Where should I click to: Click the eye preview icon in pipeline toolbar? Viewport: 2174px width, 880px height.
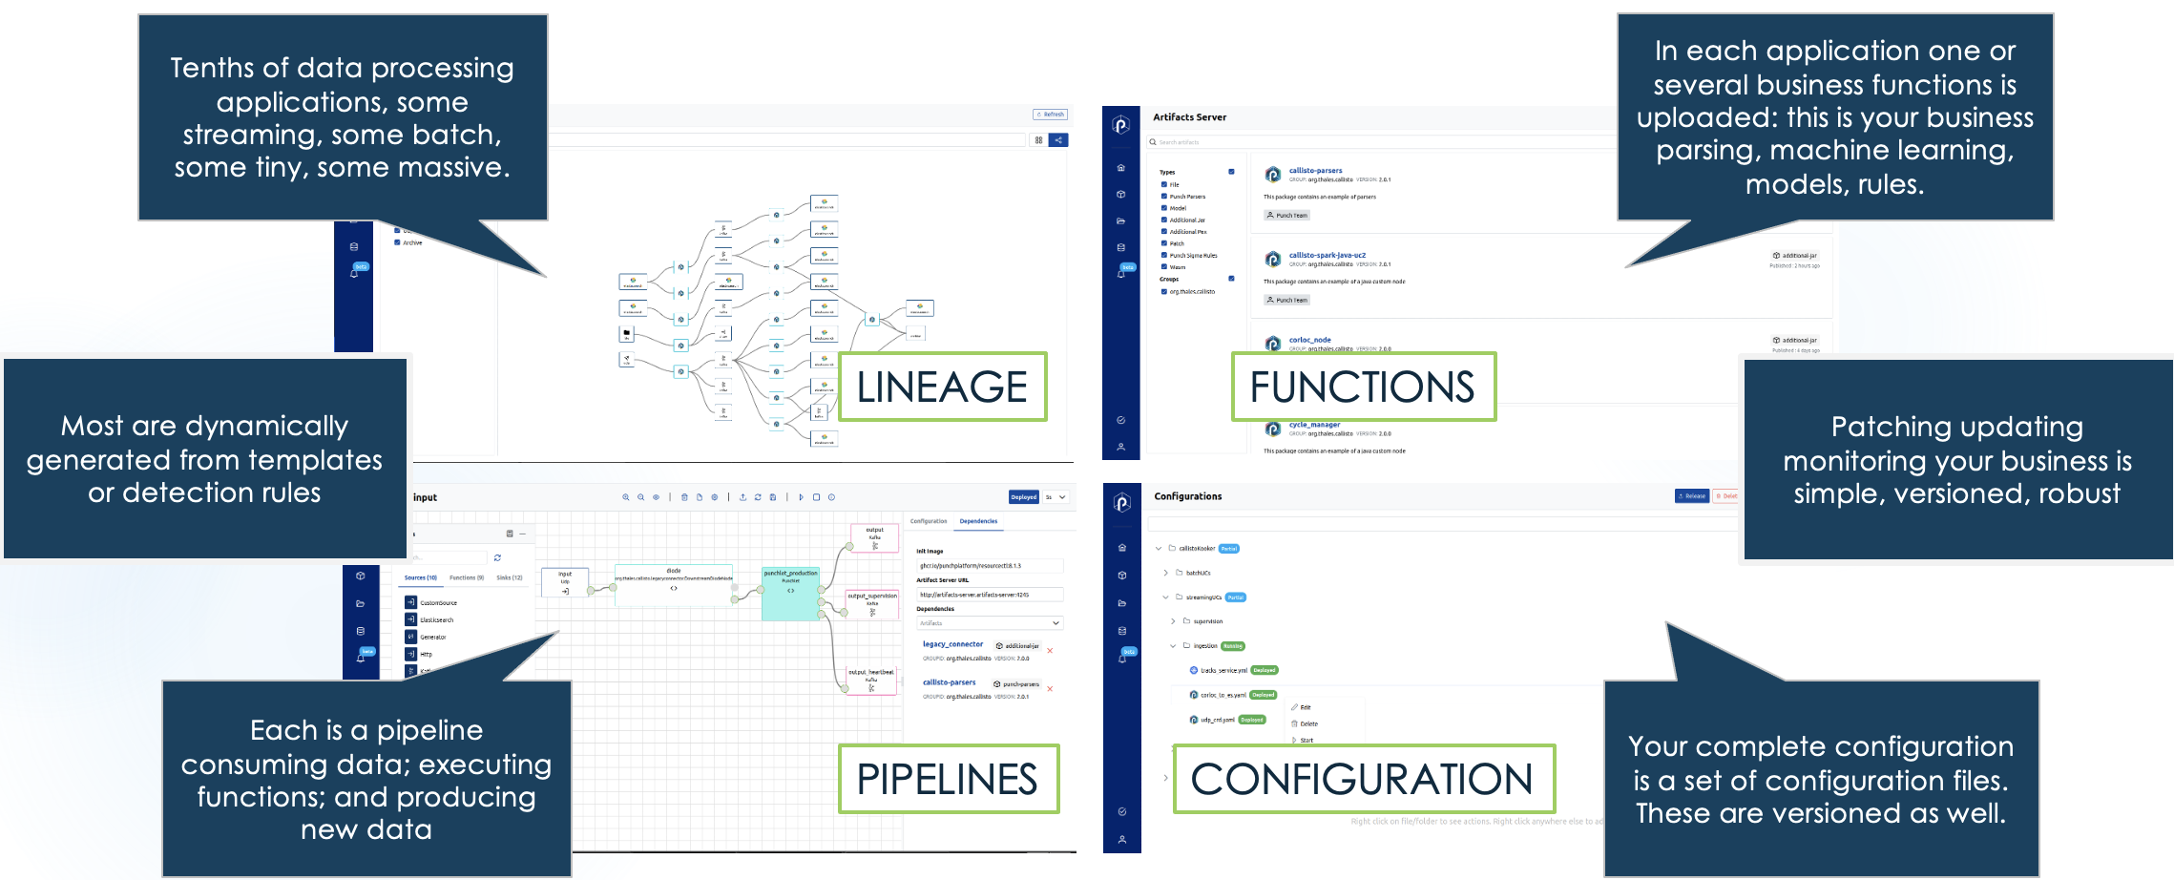656,497
